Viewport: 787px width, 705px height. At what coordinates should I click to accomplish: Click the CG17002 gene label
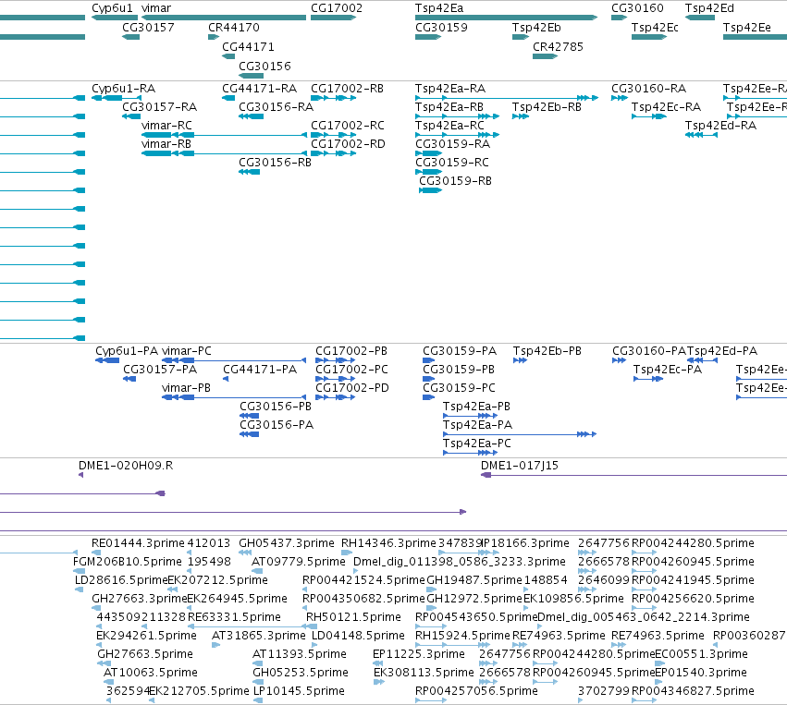[x=337, y=8]
